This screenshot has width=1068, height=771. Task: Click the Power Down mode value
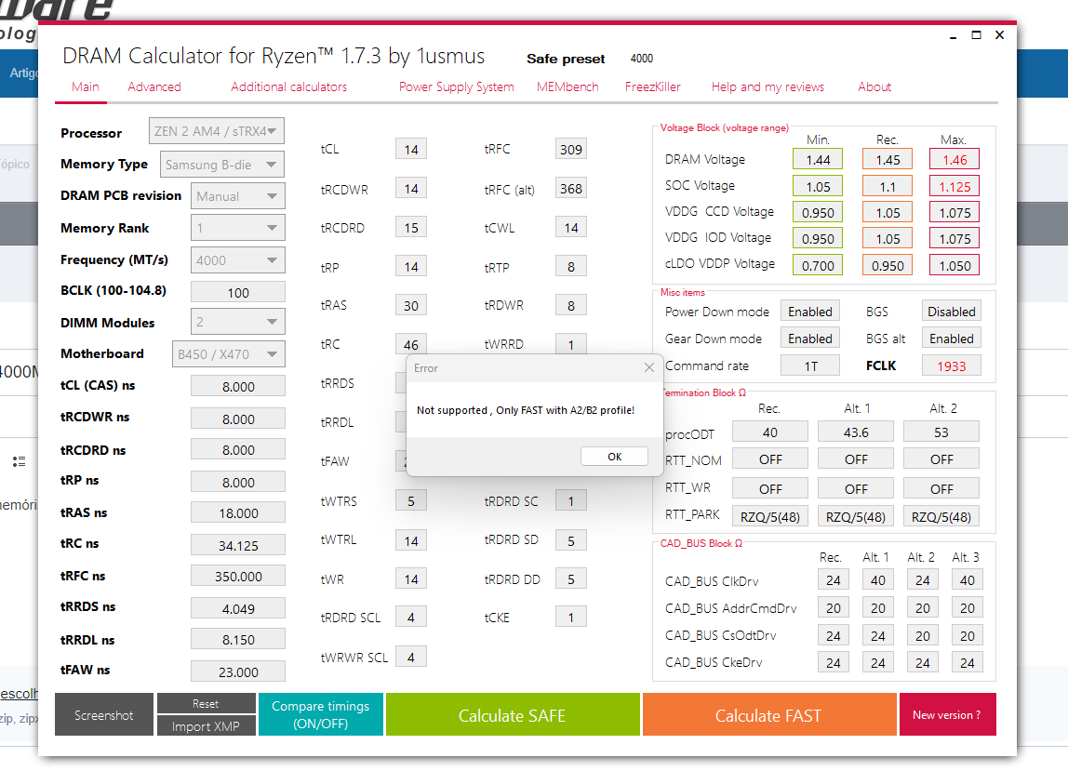coord(810,312)
